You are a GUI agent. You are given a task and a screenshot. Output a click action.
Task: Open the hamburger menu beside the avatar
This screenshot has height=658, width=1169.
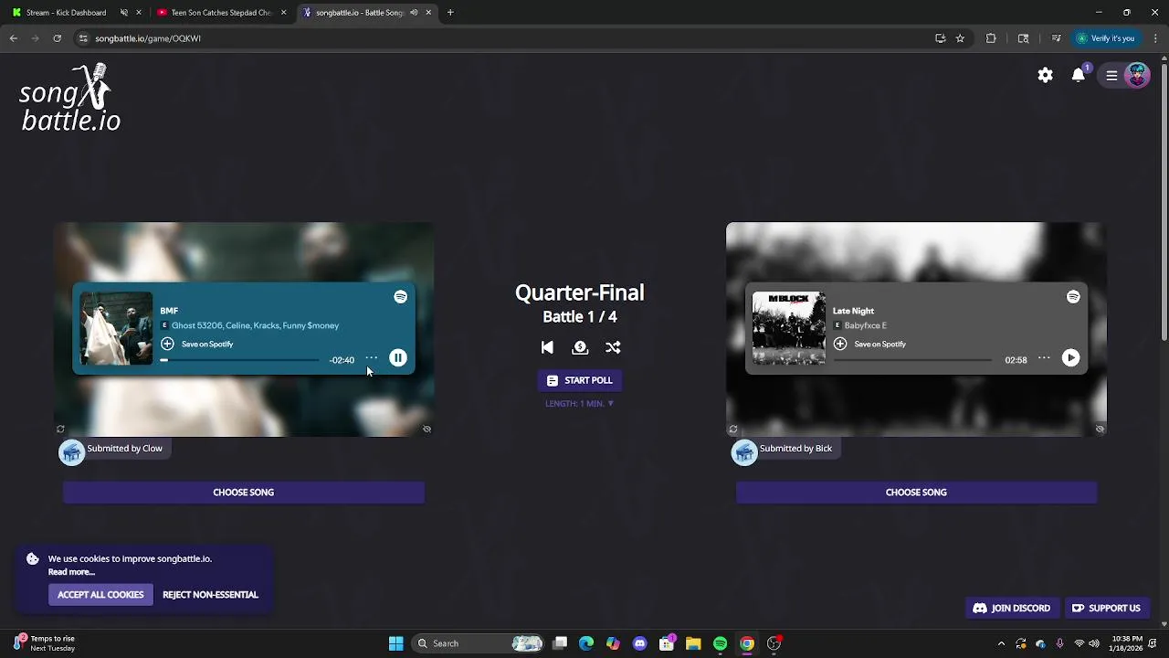1111,76
